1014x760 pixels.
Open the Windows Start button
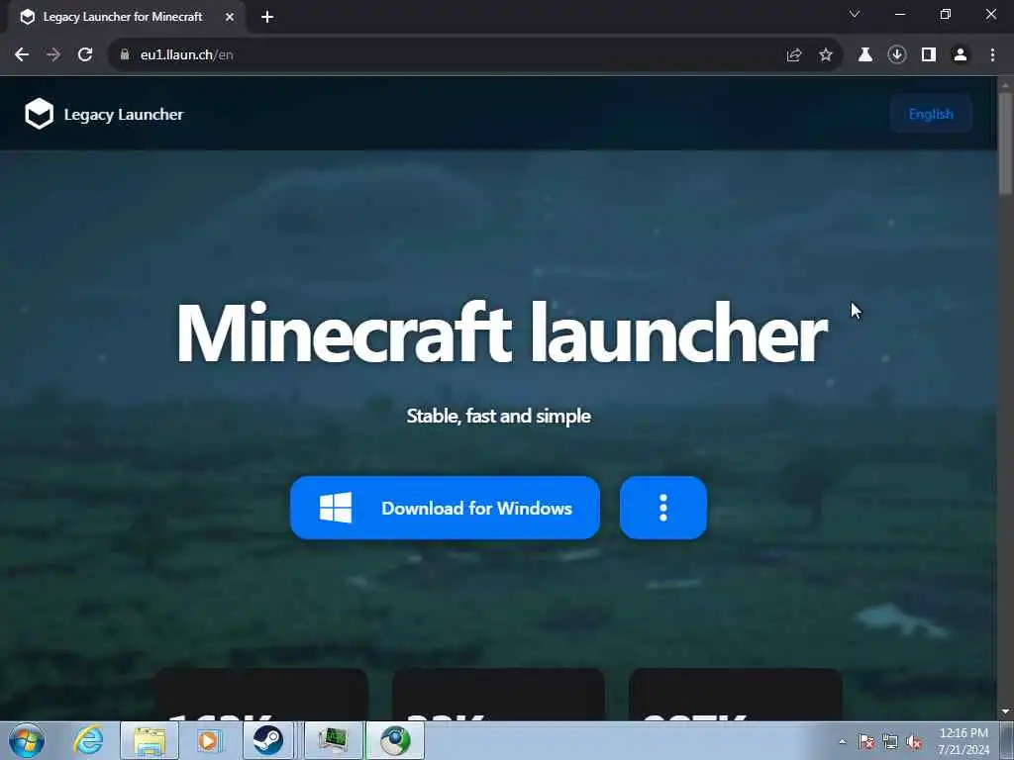27,740
